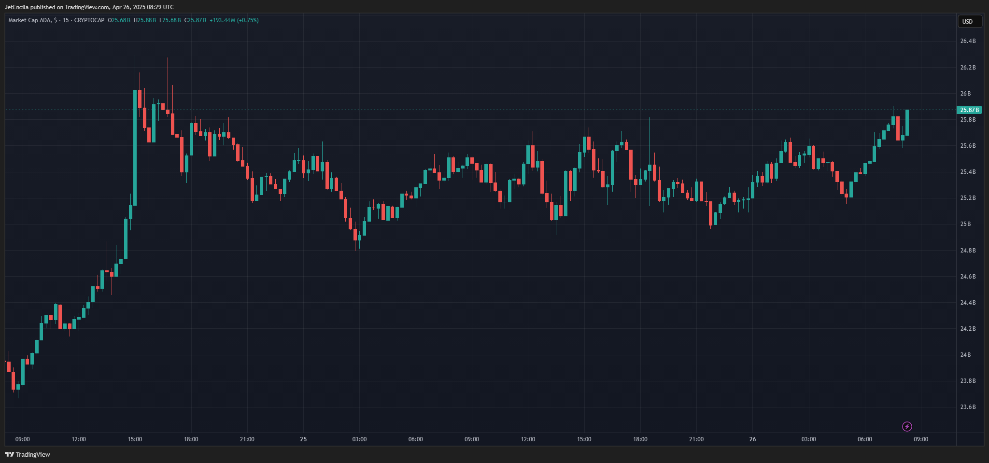The height and width of the screenshot is (463, 989).
Task: Click the purple lightning bolt icon
Action: [x=907, y=426]
